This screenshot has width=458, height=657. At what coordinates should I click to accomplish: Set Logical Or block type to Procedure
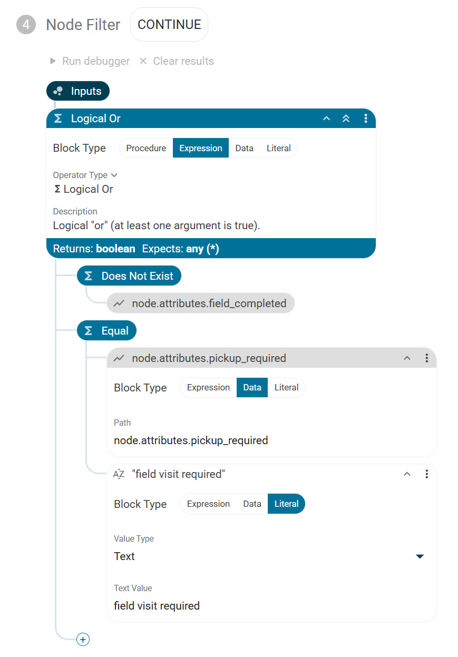tap(146, 148)
